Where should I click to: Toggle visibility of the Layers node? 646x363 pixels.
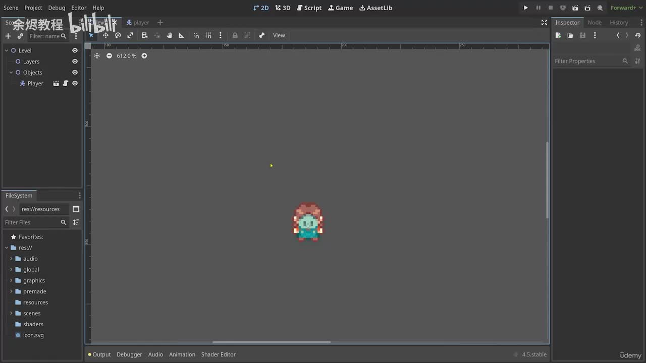[75, 62]
